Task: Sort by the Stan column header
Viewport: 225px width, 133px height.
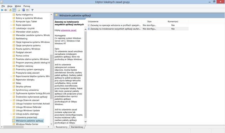Action: pos(149,21)
